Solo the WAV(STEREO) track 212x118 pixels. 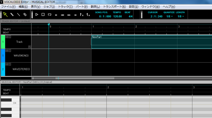[10, 64]
